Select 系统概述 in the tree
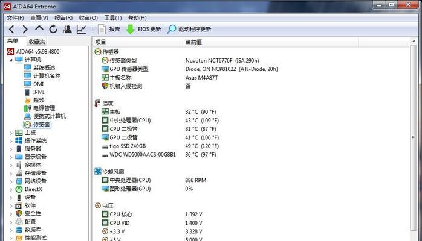422x241 pixels. point(39,67)
